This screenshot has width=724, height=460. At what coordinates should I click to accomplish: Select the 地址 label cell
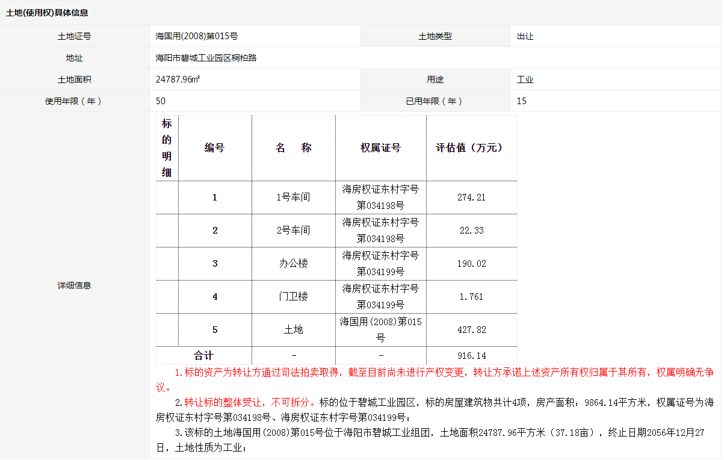pos(75,58)
